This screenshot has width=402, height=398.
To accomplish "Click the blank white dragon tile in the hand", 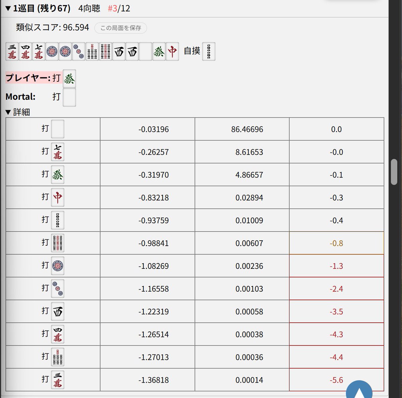I will pyautogui.click(x=145, y=52).
